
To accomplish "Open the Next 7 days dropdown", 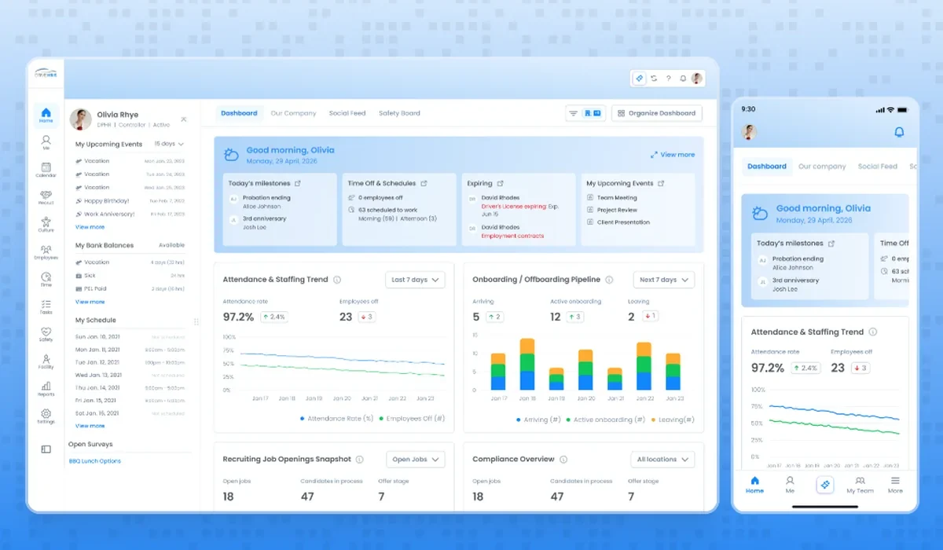I will 664,280.
